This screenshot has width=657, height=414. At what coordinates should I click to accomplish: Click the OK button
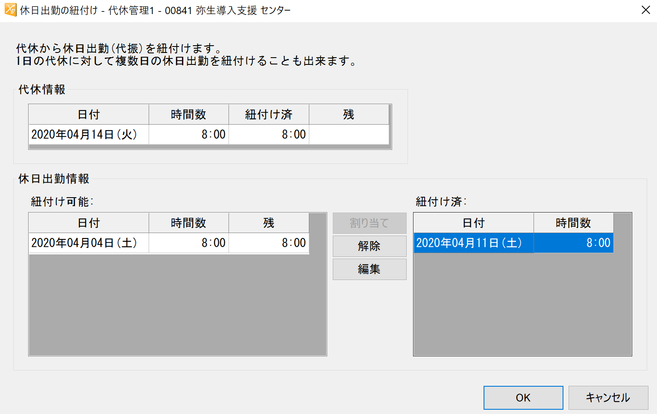(523, 398)
